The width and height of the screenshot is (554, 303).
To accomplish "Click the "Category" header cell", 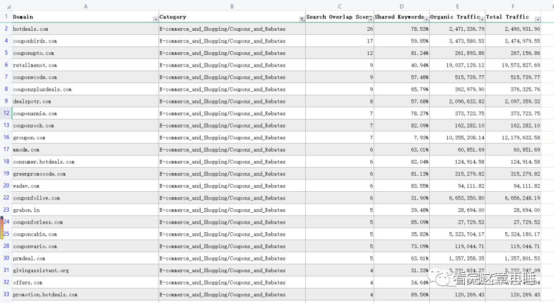I will click(232, 16).
